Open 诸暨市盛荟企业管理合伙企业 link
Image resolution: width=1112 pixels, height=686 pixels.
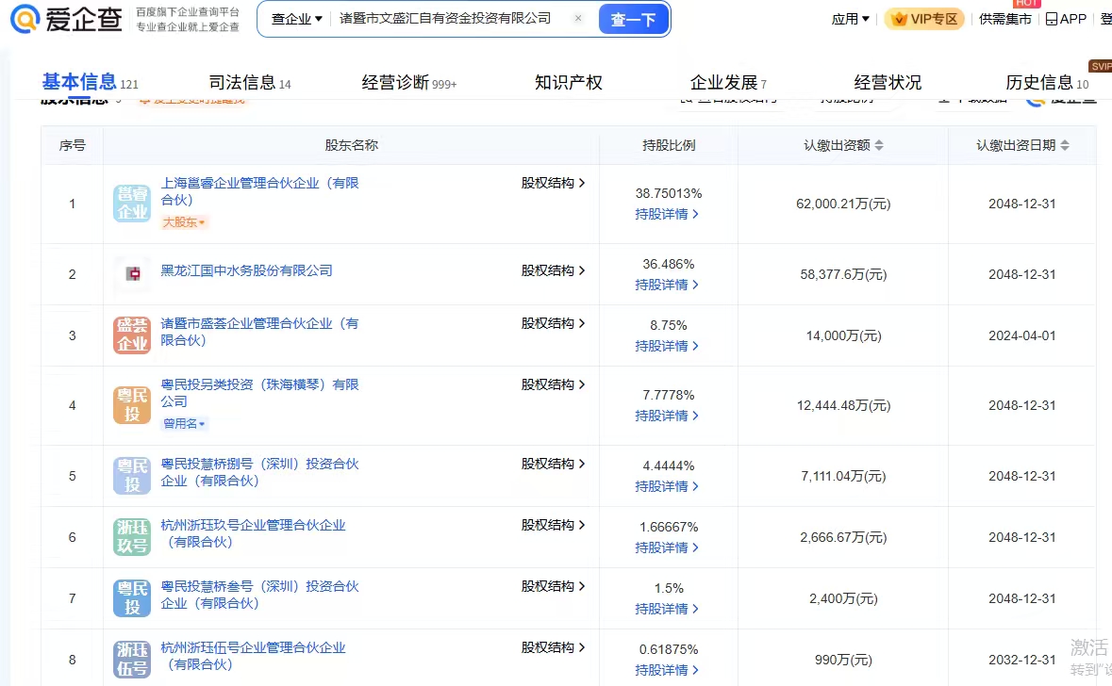click(x=259, y=332)
